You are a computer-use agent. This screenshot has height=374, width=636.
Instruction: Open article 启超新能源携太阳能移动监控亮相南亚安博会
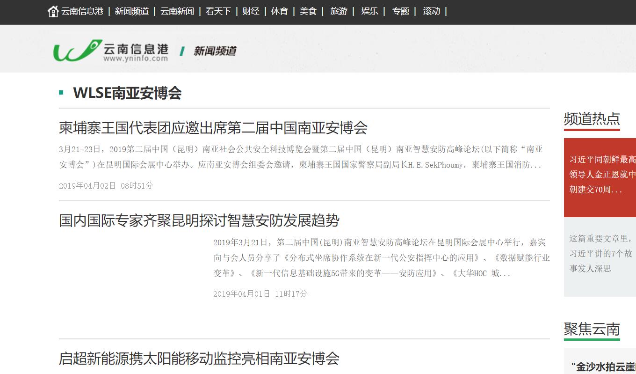click(199, 359)
